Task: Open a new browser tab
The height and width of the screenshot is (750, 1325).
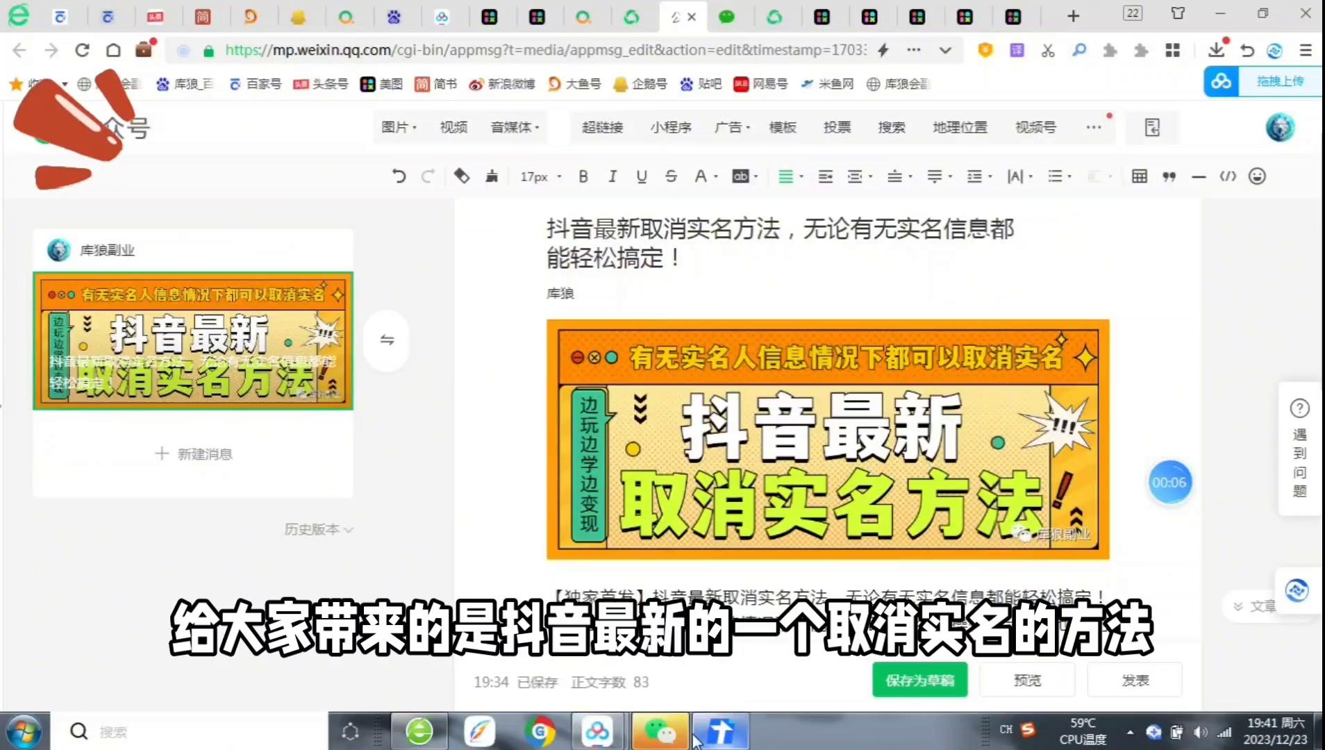Action: (x=1073, y=16)
